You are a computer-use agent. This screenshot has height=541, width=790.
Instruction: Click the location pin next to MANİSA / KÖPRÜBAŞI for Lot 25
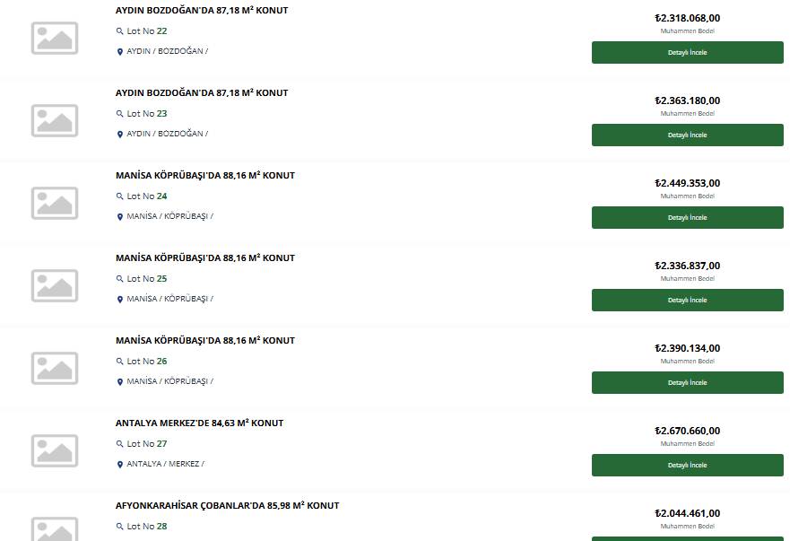click(x=120, y=300)
